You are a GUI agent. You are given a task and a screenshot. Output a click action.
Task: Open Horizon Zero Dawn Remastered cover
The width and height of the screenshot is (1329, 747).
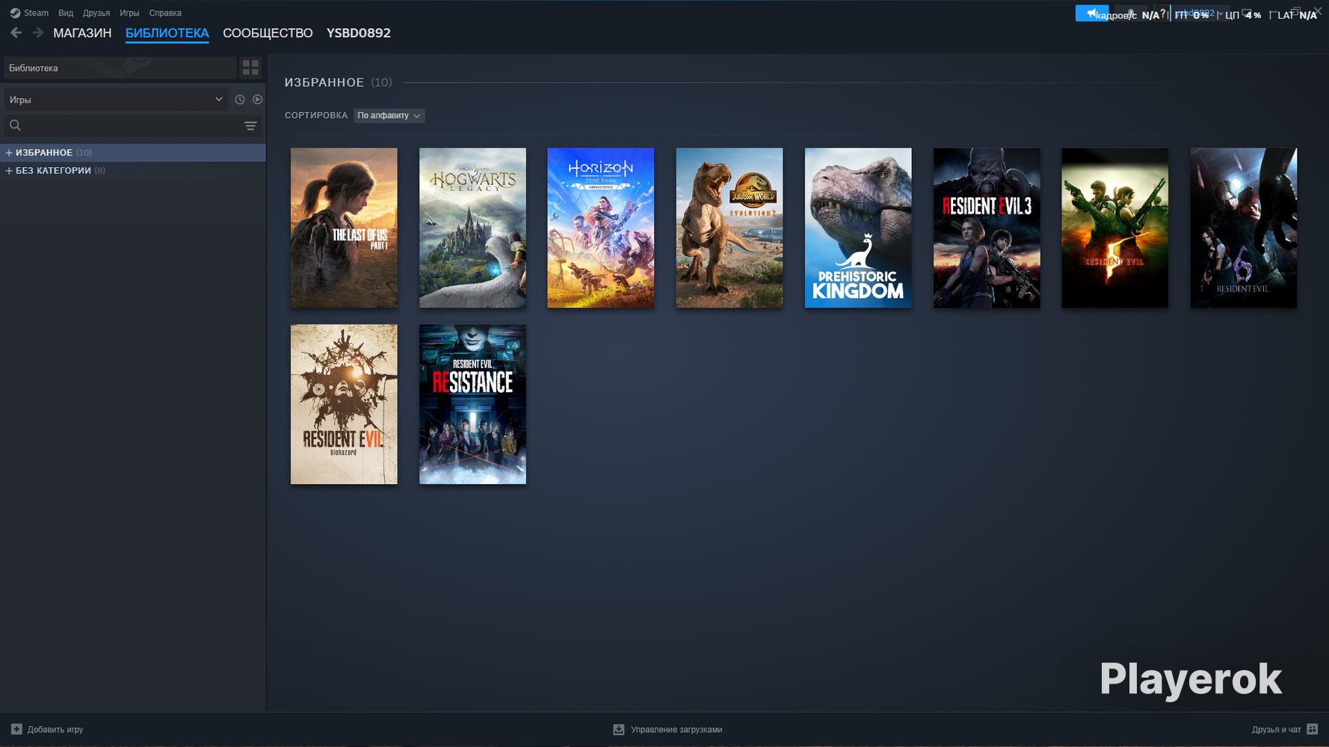pyautogui.click(x=601, y=228)
